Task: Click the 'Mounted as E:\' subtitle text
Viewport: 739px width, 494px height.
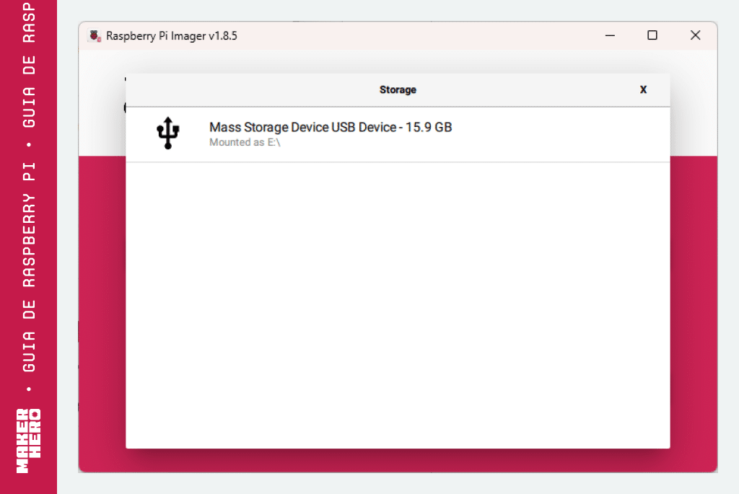Action: (245, 142)
